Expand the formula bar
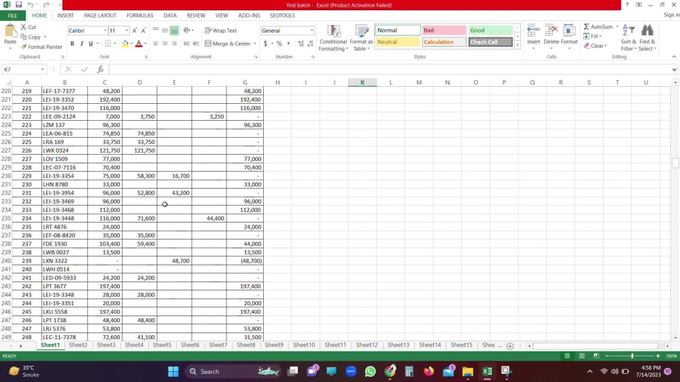 pos(674,69)
